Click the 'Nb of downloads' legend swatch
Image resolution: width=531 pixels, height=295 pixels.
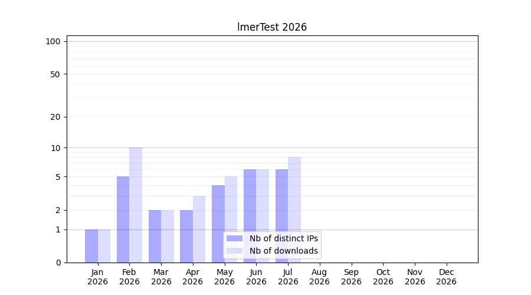tap(234, 251)
